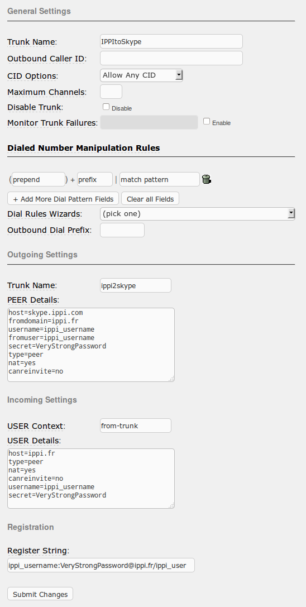Click the USER Context from-trunk field
The width and height of the screenshot is (306, 607).
click(x=136, y=426)
